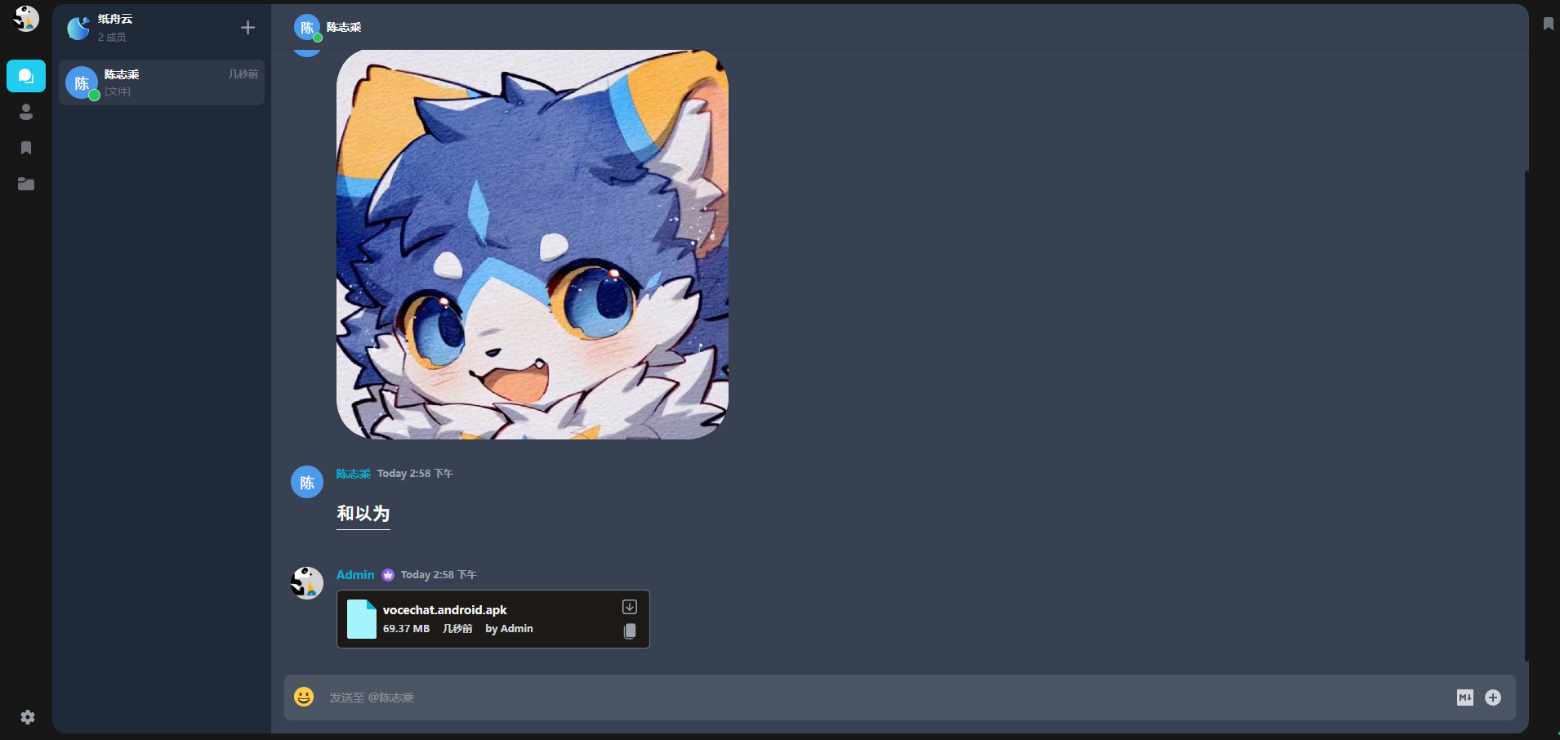Image resolution: width=1560 pixels, height=740 pixels.
Task: Open the bookmarks icon in the left sidebar
Action: click(x=26, y=148)
